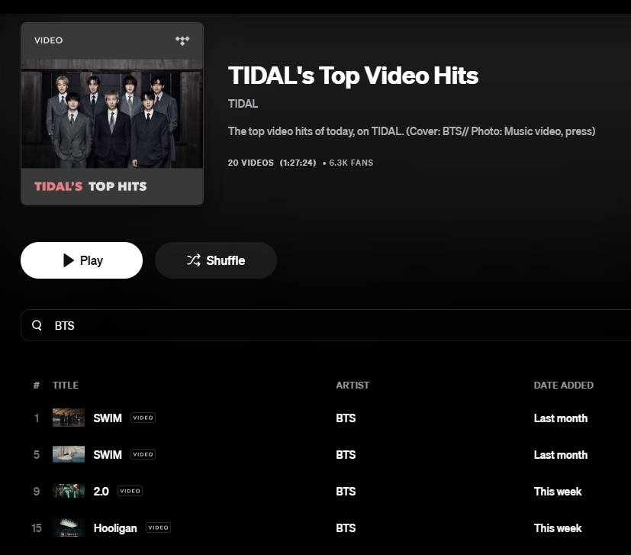This screenshot has width=631, height=555.
Task: Sort tracks by the DATE ADDED column
Action: click(x=564, y=385)
